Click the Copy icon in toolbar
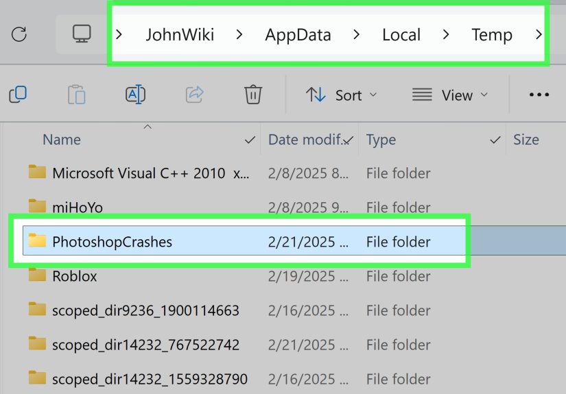 (x=18, y=95)
